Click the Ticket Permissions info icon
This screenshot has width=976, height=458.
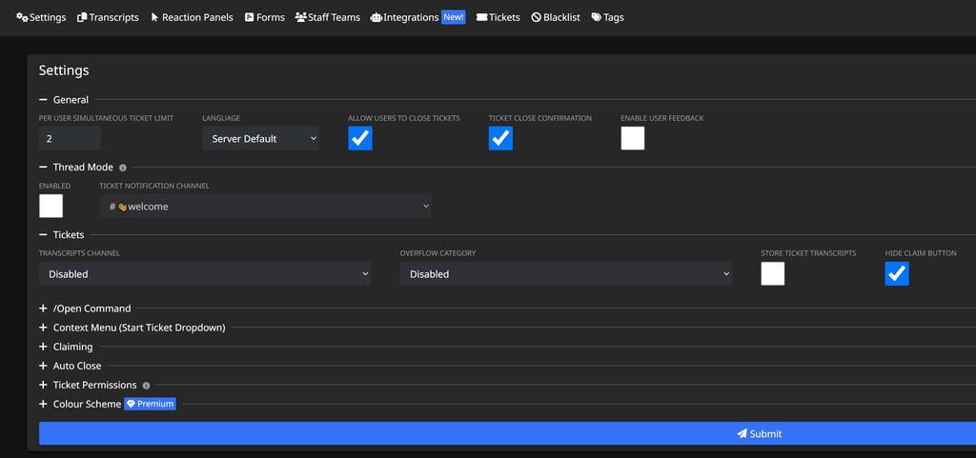tap(146, 386)
